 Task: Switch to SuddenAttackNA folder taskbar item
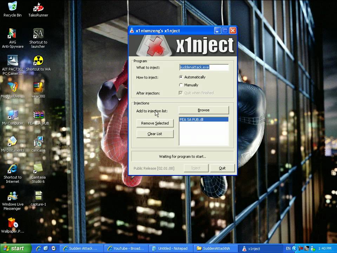tap(216, 248)
